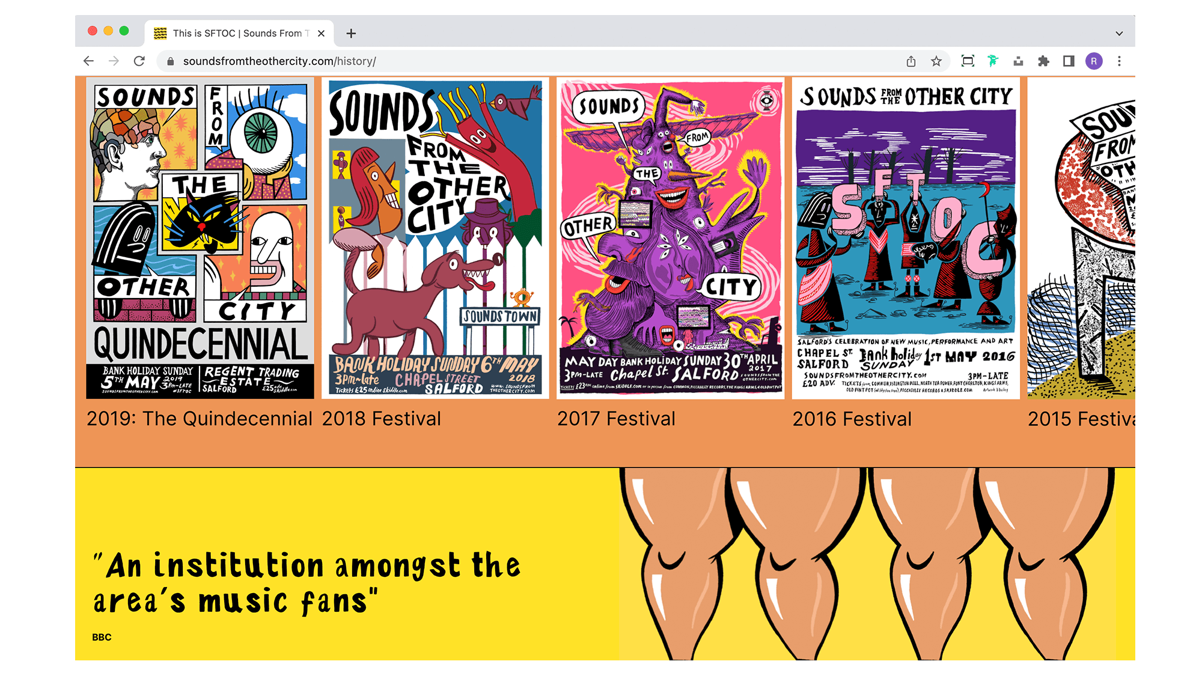Open the share page icon
Screen dimensions: 1202x676
coord(911,61)
